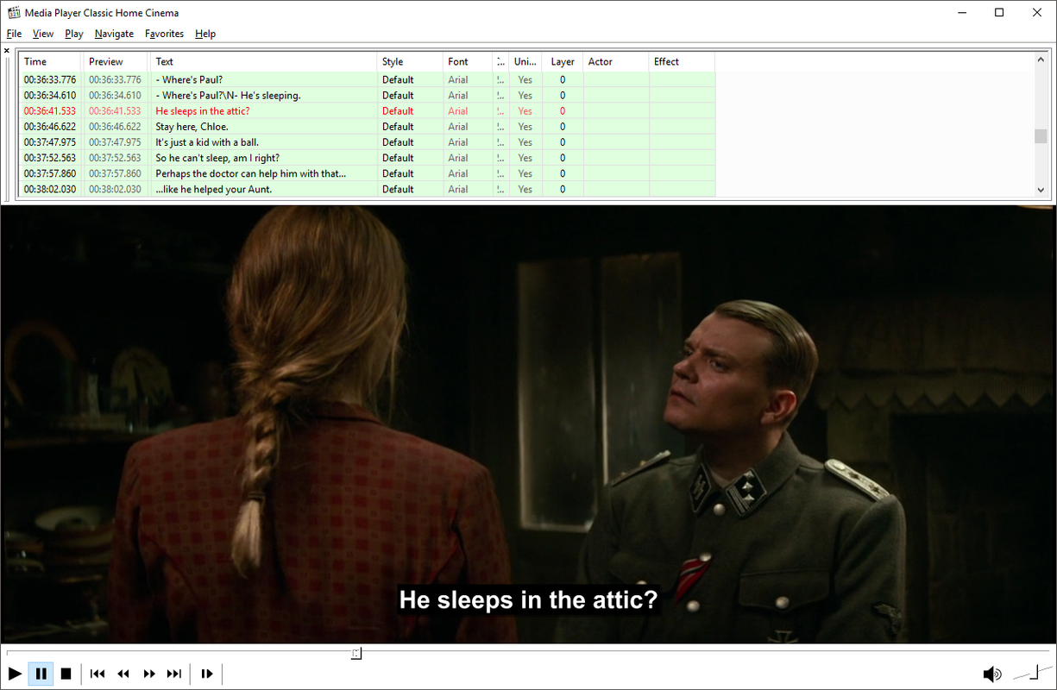This screenshot has height=690, width=1057.
Task: Click the Layer column header
Action: tap(563, 61)
